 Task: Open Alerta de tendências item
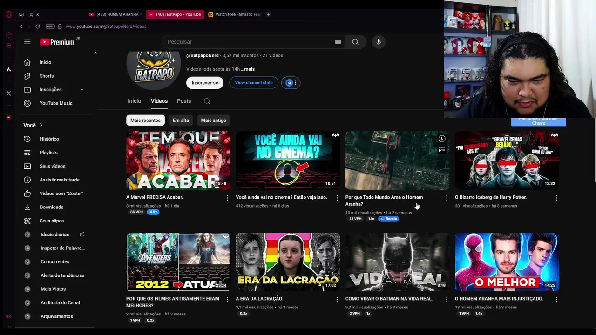(x=55, y=275)
